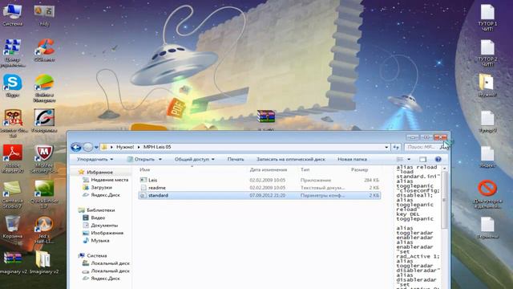513x289 pixels.
Task: Select the red prohibited-sign desktop icon
Action: coord(487,194)
